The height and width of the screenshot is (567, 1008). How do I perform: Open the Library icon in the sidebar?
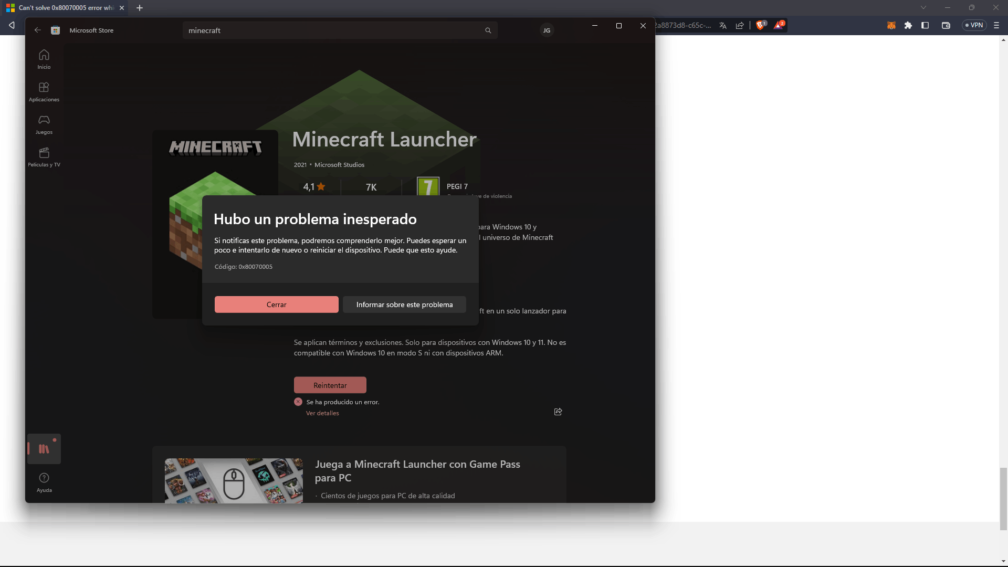coord(44,449)
